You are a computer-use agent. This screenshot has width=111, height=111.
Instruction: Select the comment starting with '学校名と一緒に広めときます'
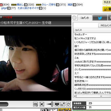click(x=93, y=77)
